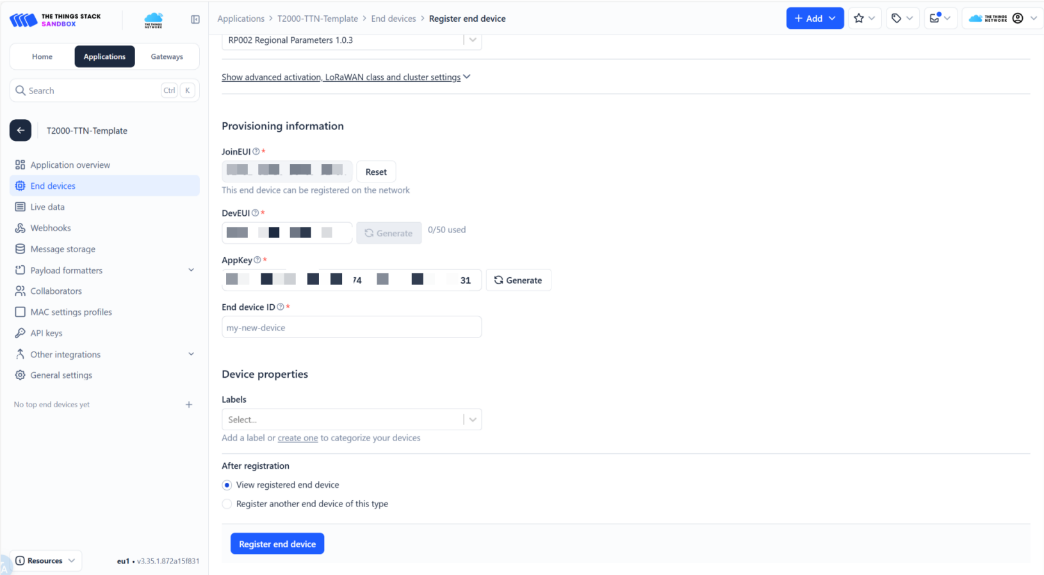This screenshot has width=1044, height=575.
Task: Show advanced activation and cluster settings
Action: pos(345,77)
